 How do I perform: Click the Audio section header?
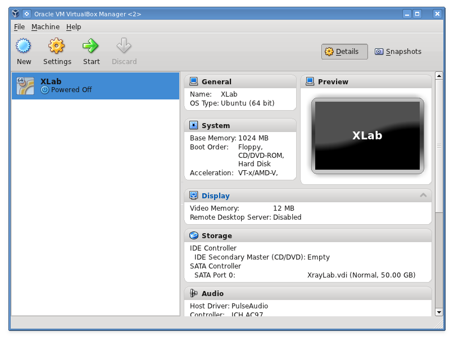(x=308, y=293)
